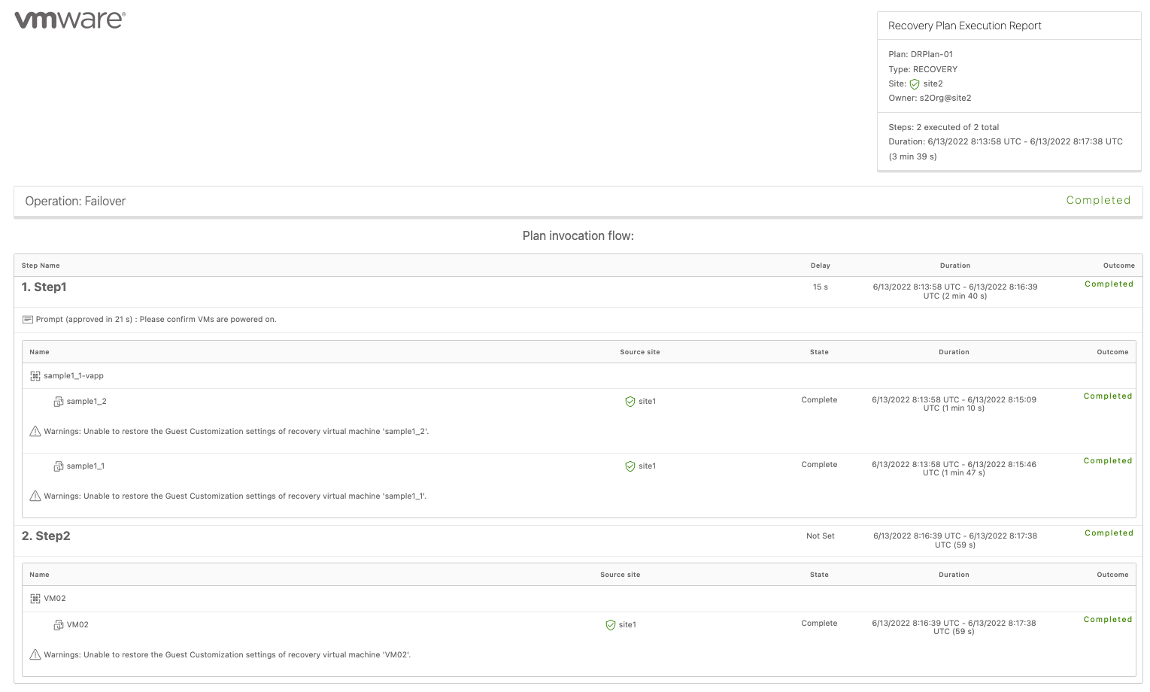Image resolution: width=1150 pixels, height=692 pixels.
Task: Click the VM02 vApp icon
Action: tap(35, 599)
